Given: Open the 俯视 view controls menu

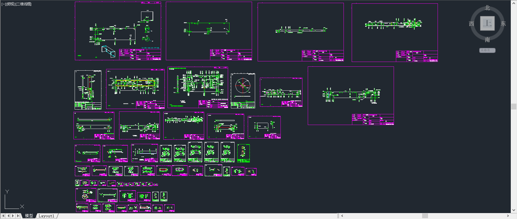Looking at the screenshot, I should point(11,4).
